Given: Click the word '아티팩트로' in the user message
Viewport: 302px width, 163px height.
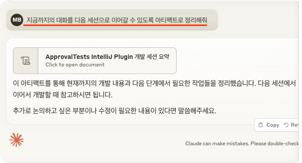Looking at the screenshot, I should click(x=169, y=20).
